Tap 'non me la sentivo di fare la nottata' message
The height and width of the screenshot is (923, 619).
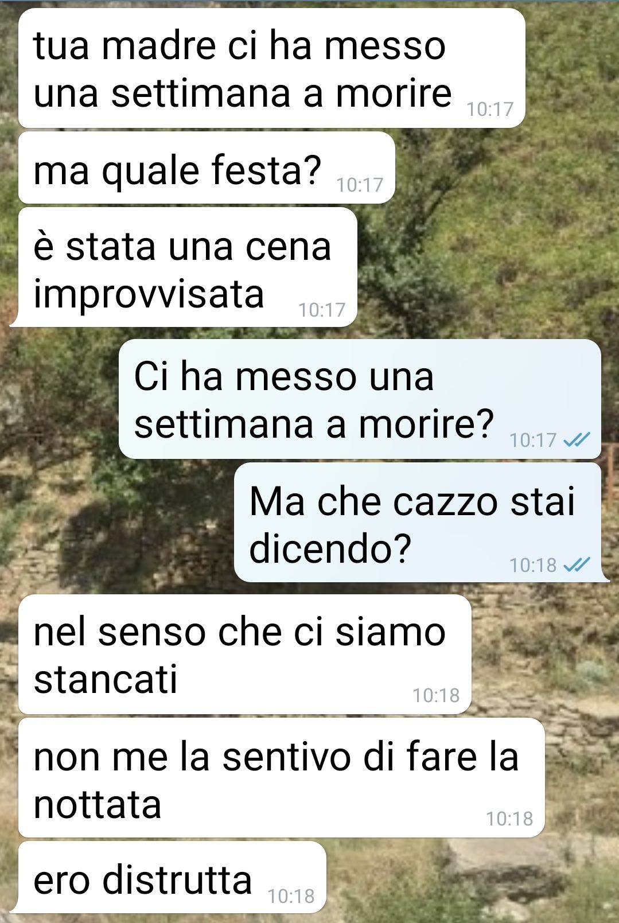(x=281, y=777)
